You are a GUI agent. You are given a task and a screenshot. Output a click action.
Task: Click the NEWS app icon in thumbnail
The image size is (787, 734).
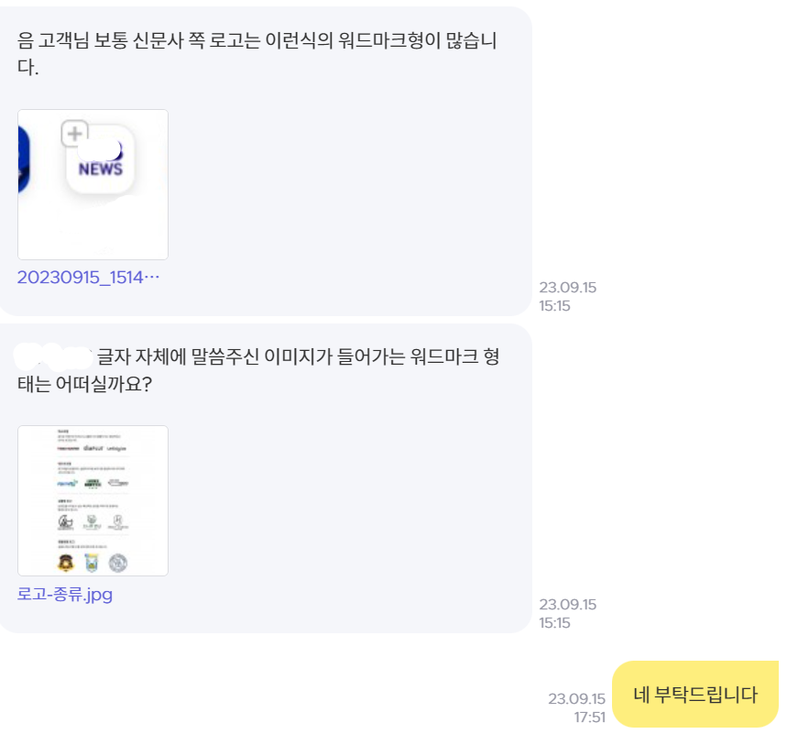pos(101,159)
